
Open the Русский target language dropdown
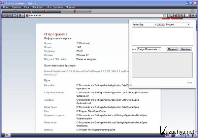[178, 24]
